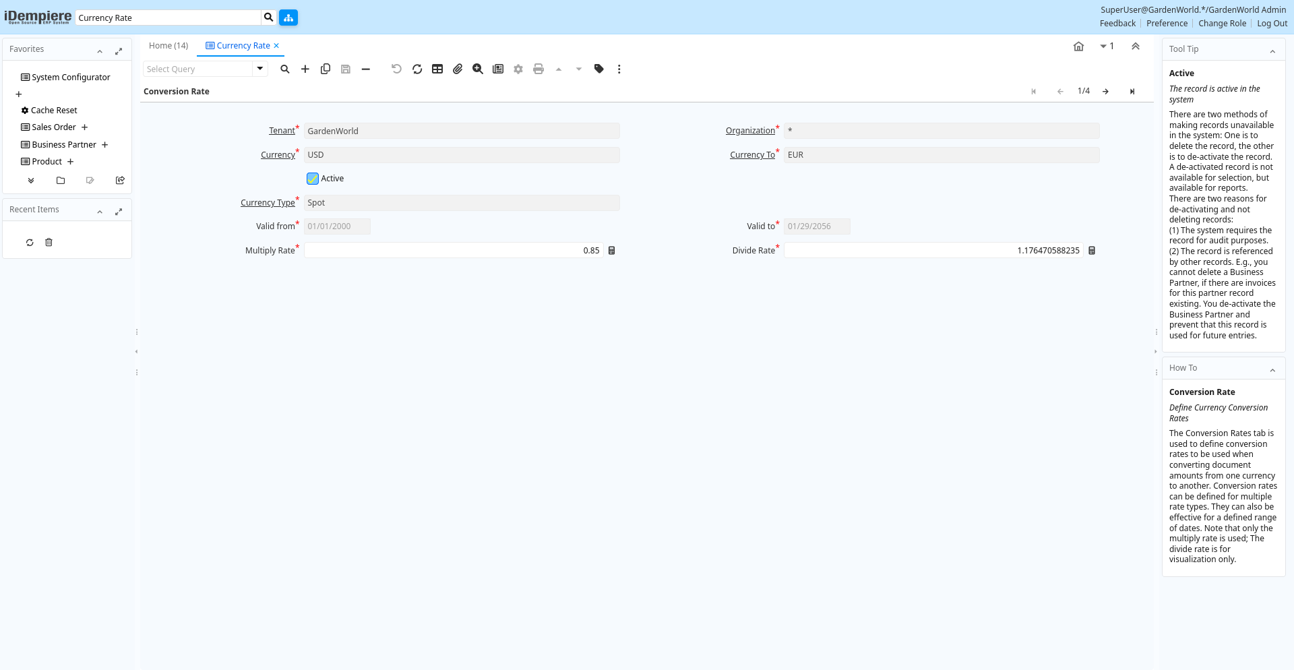
Task: Switch to the Home tab
Action: [x=168, y=46]
